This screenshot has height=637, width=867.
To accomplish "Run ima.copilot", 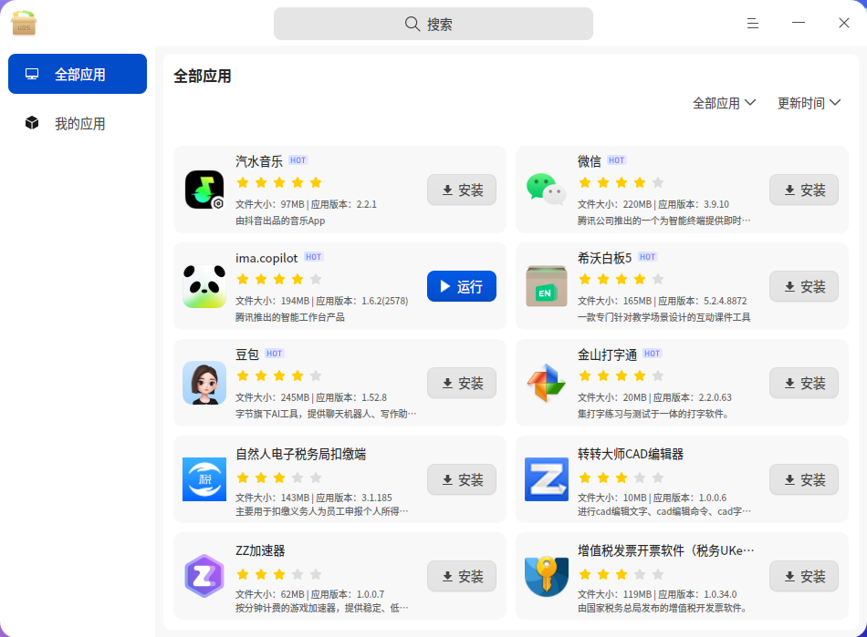I will click(462, 286).
